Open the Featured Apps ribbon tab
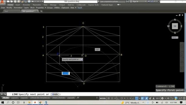This screenshot has width=186, height=105. [107, 5]
